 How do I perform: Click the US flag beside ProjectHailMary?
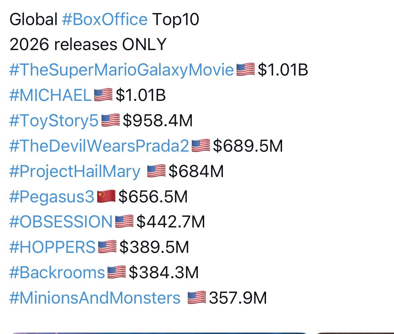coord(156,171)
